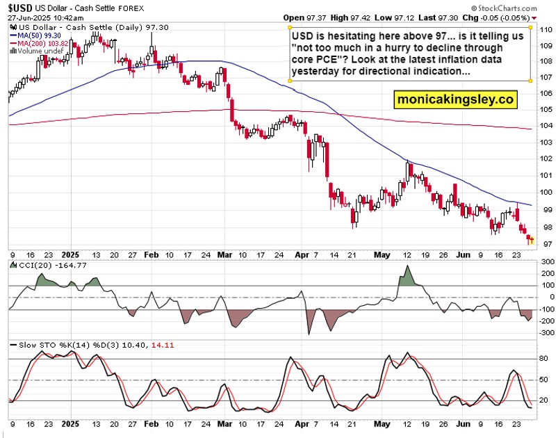Click the Slow STO %K(14) %D(3) label
558x438 pixels.
coord(70,345)
